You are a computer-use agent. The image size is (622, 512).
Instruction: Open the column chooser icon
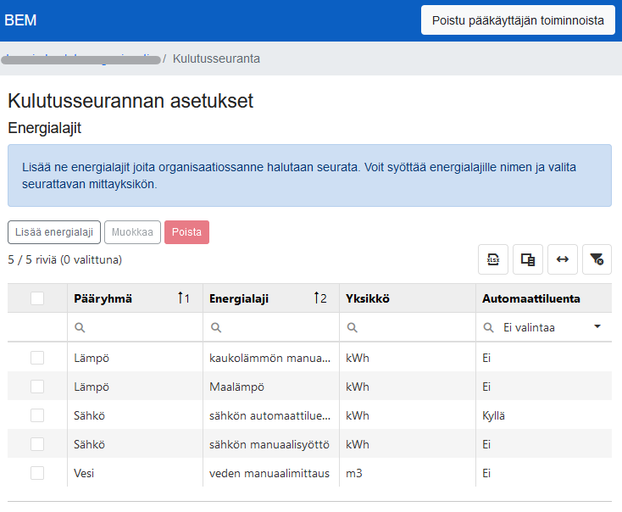[x=528, y=259]
